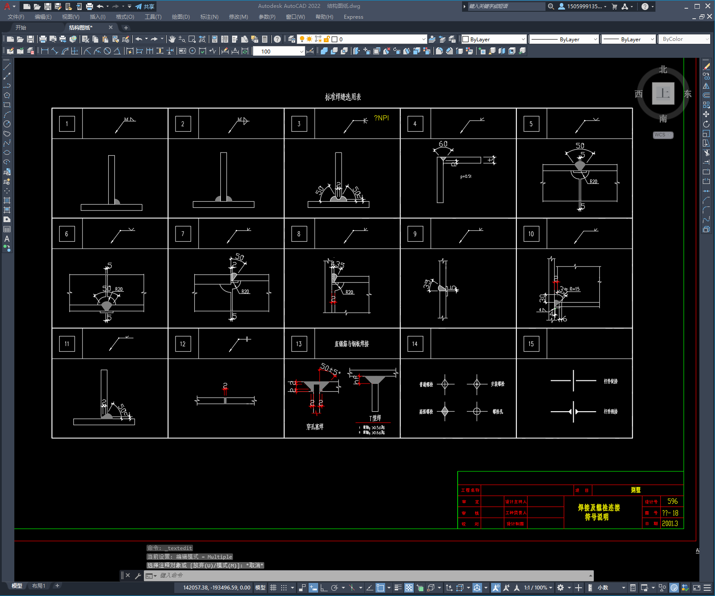Open the Express menu
Viewport: 715px width, 596px height.
tap(353, 17)
